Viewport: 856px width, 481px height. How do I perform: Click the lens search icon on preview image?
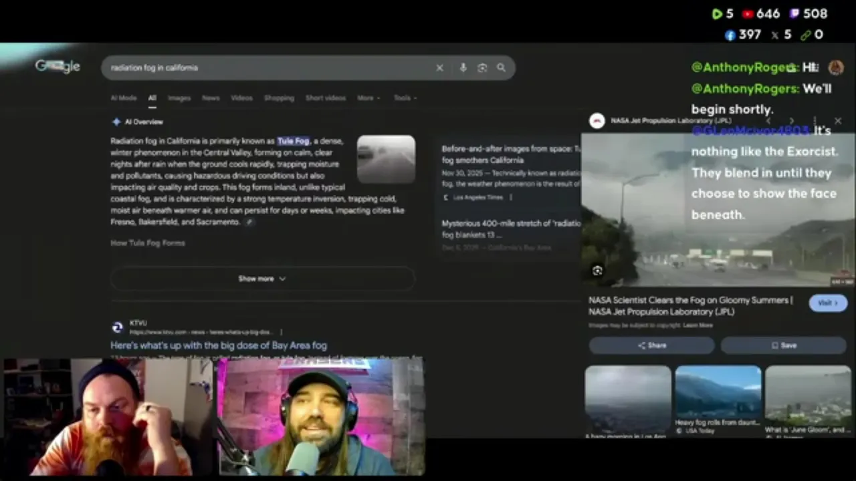(597, 271)
